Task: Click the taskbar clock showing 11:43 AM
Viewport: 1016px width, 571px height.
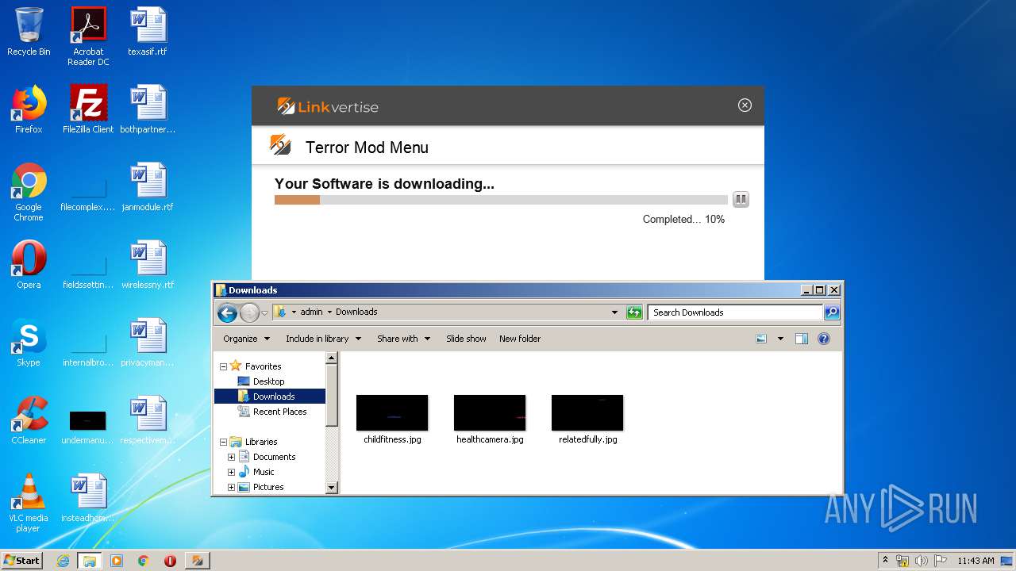Action: (x=976, y=561)
